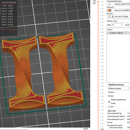The width and height of the screenshot is (130, 130).
Task: Click the Slice-Info section title
Action: [x=112, y=111]
